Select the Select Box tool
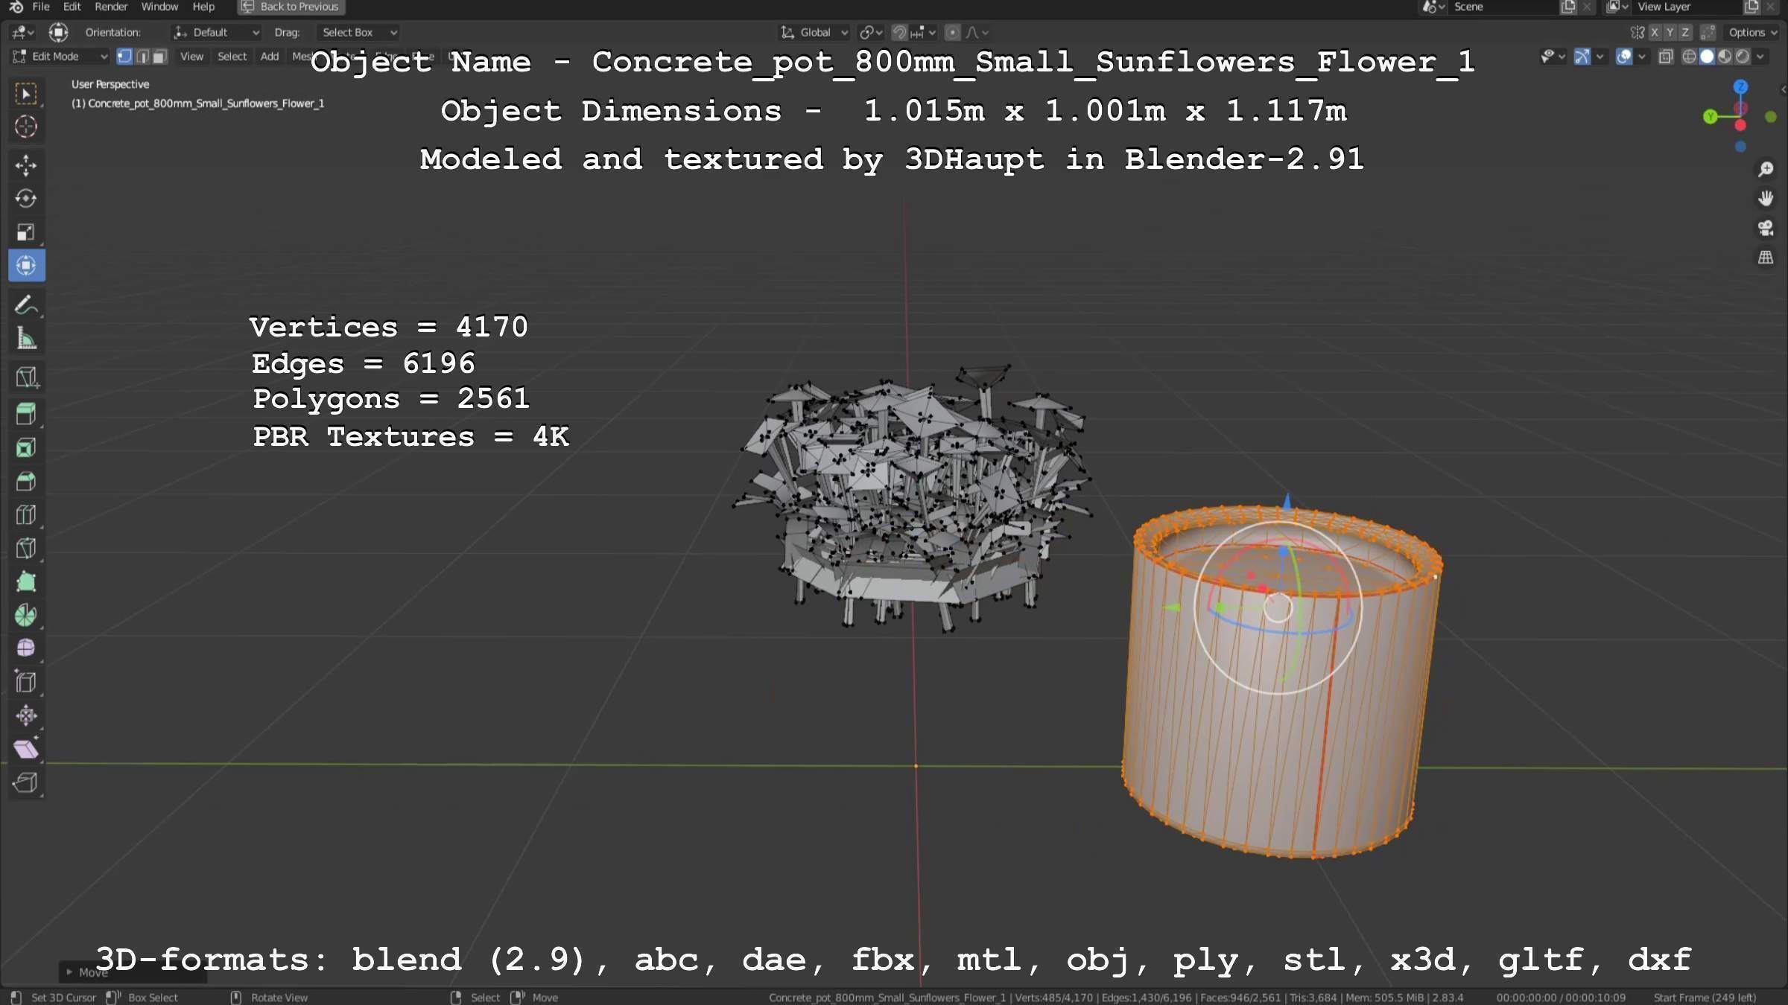The height and width of the screenshot is (1005, 1788). [x=26, y=94]
